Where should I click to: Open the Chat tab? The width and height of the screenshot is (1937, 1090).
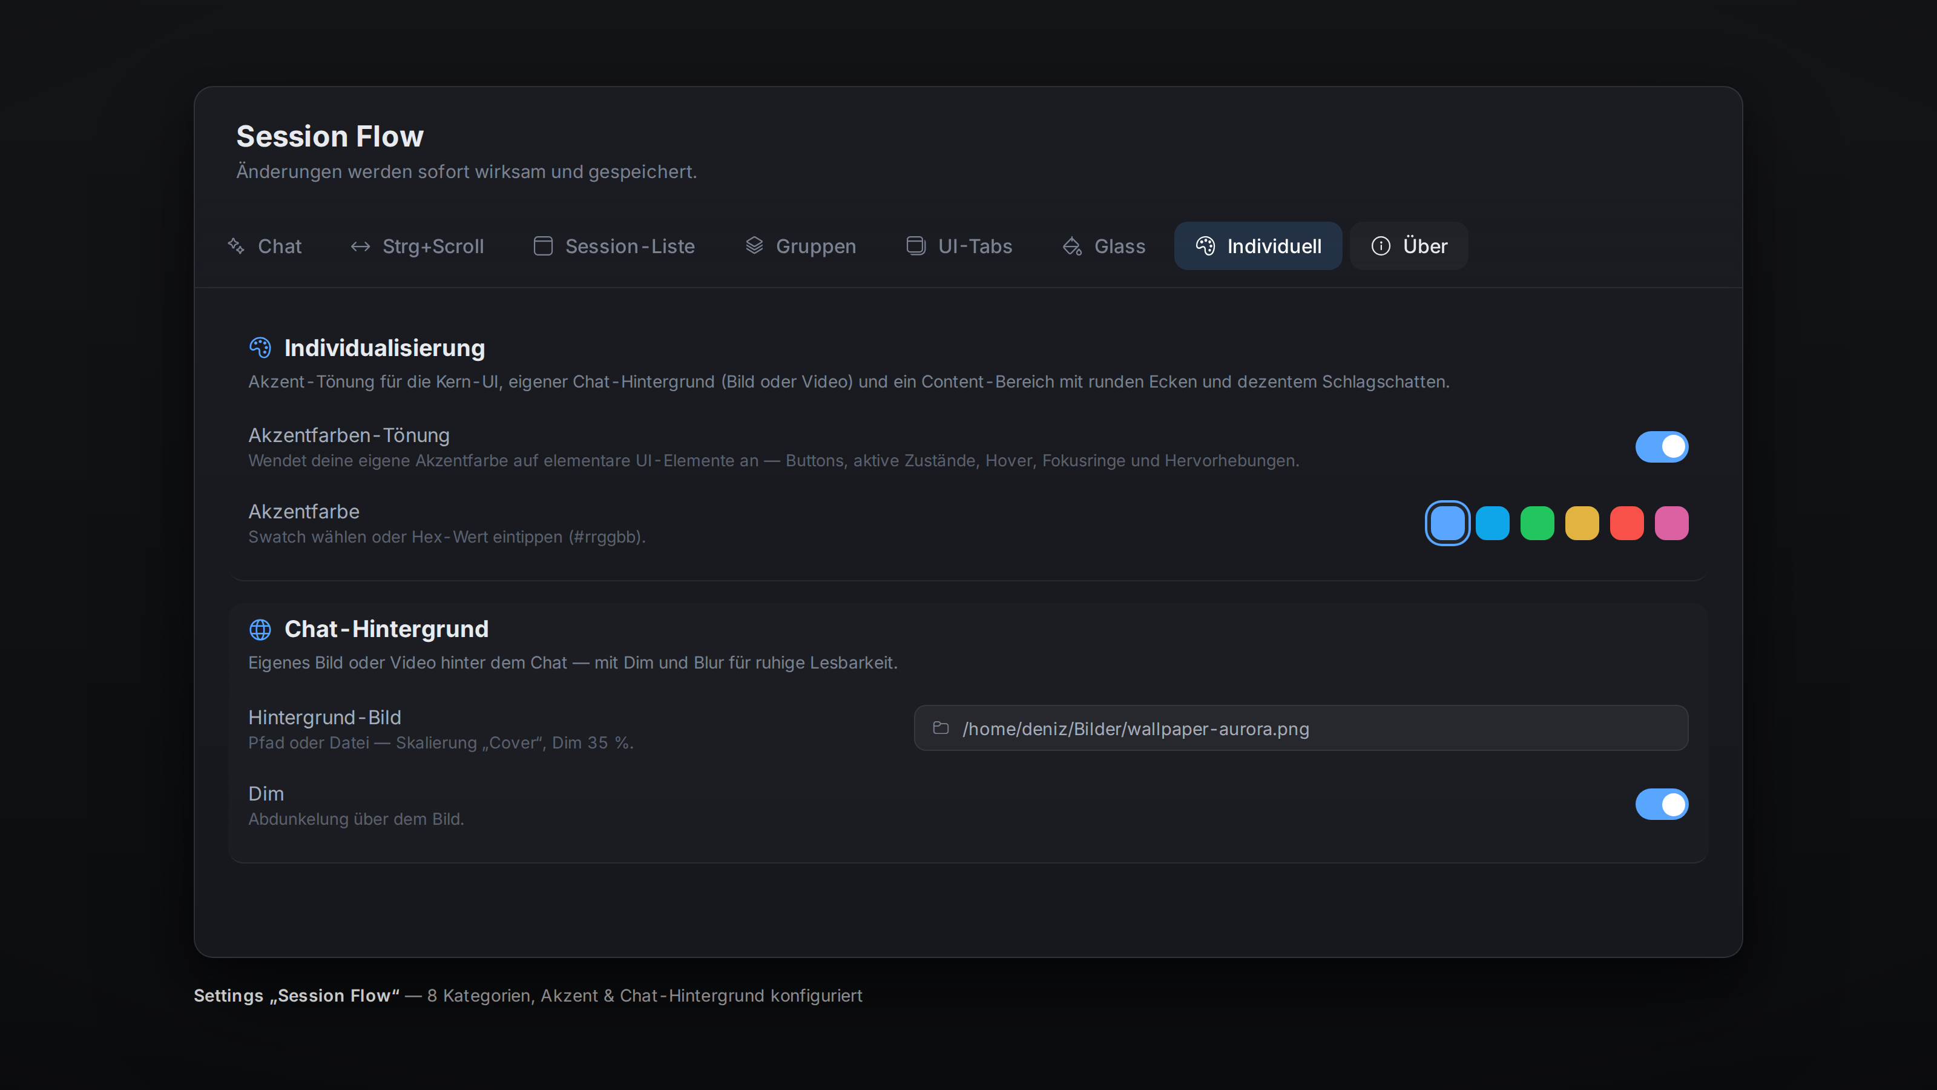point(265,246)
